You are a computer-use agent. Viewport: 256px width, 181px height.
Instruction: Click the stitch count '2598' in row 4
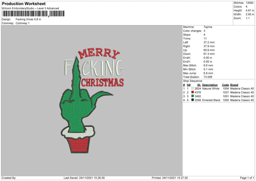click(x=198, y=100)
